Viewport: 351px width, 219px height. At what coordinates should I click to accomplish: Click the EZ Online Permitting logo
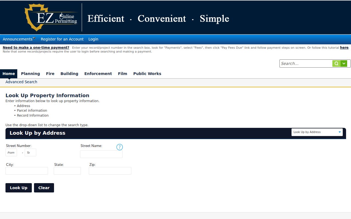click(x=51, y=18)
